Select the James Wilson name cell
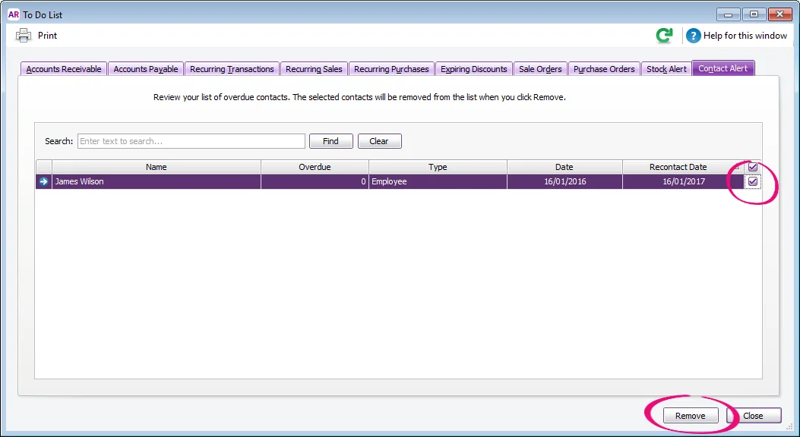 tap(156, 181)
